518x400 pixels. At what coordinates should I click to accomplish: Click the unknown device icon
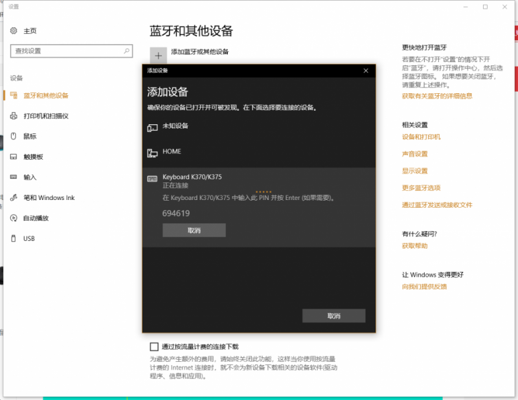(152, 128)
